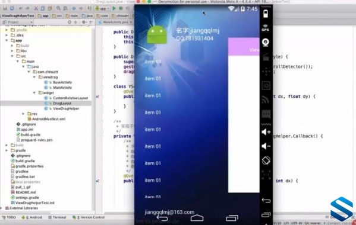Hide the Project tool window

pyautogui.click(x=91, y=22)
